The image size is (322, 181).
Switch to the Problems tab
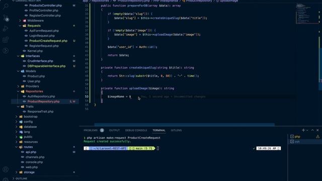pyautogui.click(x=91, y=130)
